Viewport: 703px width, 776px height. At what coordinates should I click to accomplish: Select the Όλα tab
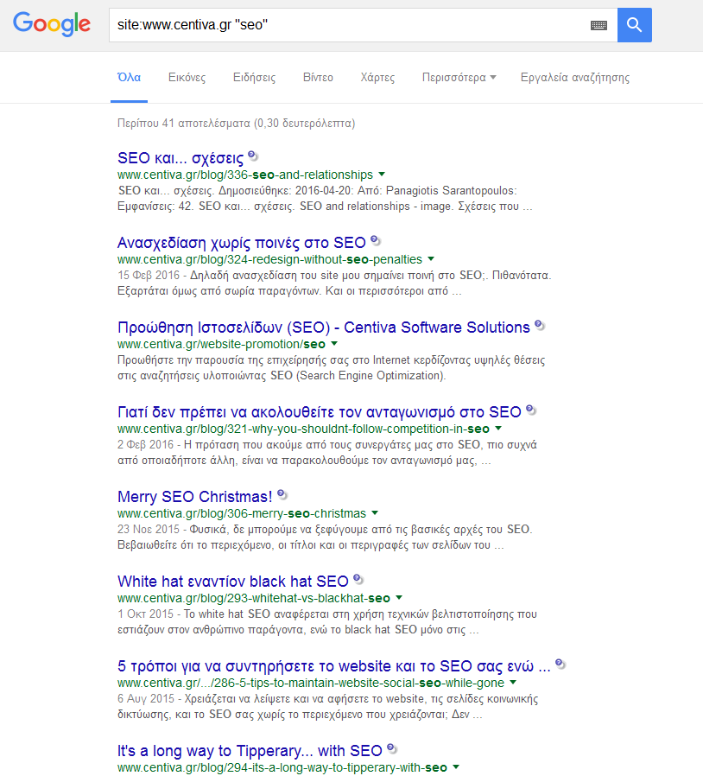coord(129,78)
